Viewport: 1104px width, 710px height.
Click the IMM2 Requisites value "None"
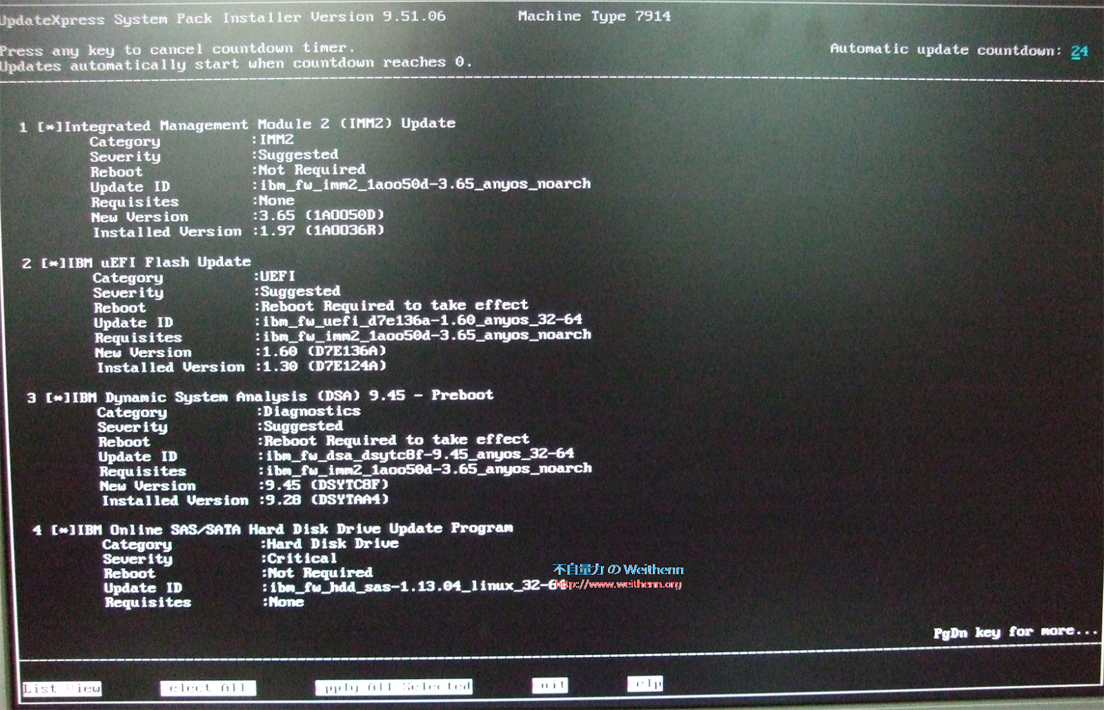pyautogui.click(x=277, y=201)
